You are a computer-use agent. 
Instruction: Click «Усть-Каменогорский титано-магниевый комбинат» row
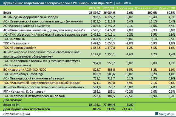click(x=88, y=87)
